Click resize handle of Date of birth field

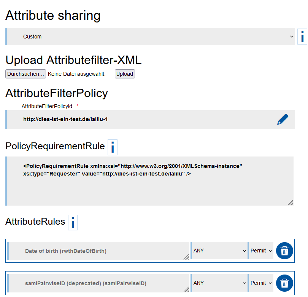(x=186, y=257)
